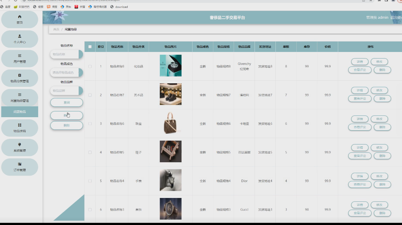The height and width of the screenshot is (225, 402).
Task: Open the shoes image for 物品名称7
Action: coord(171,94)
